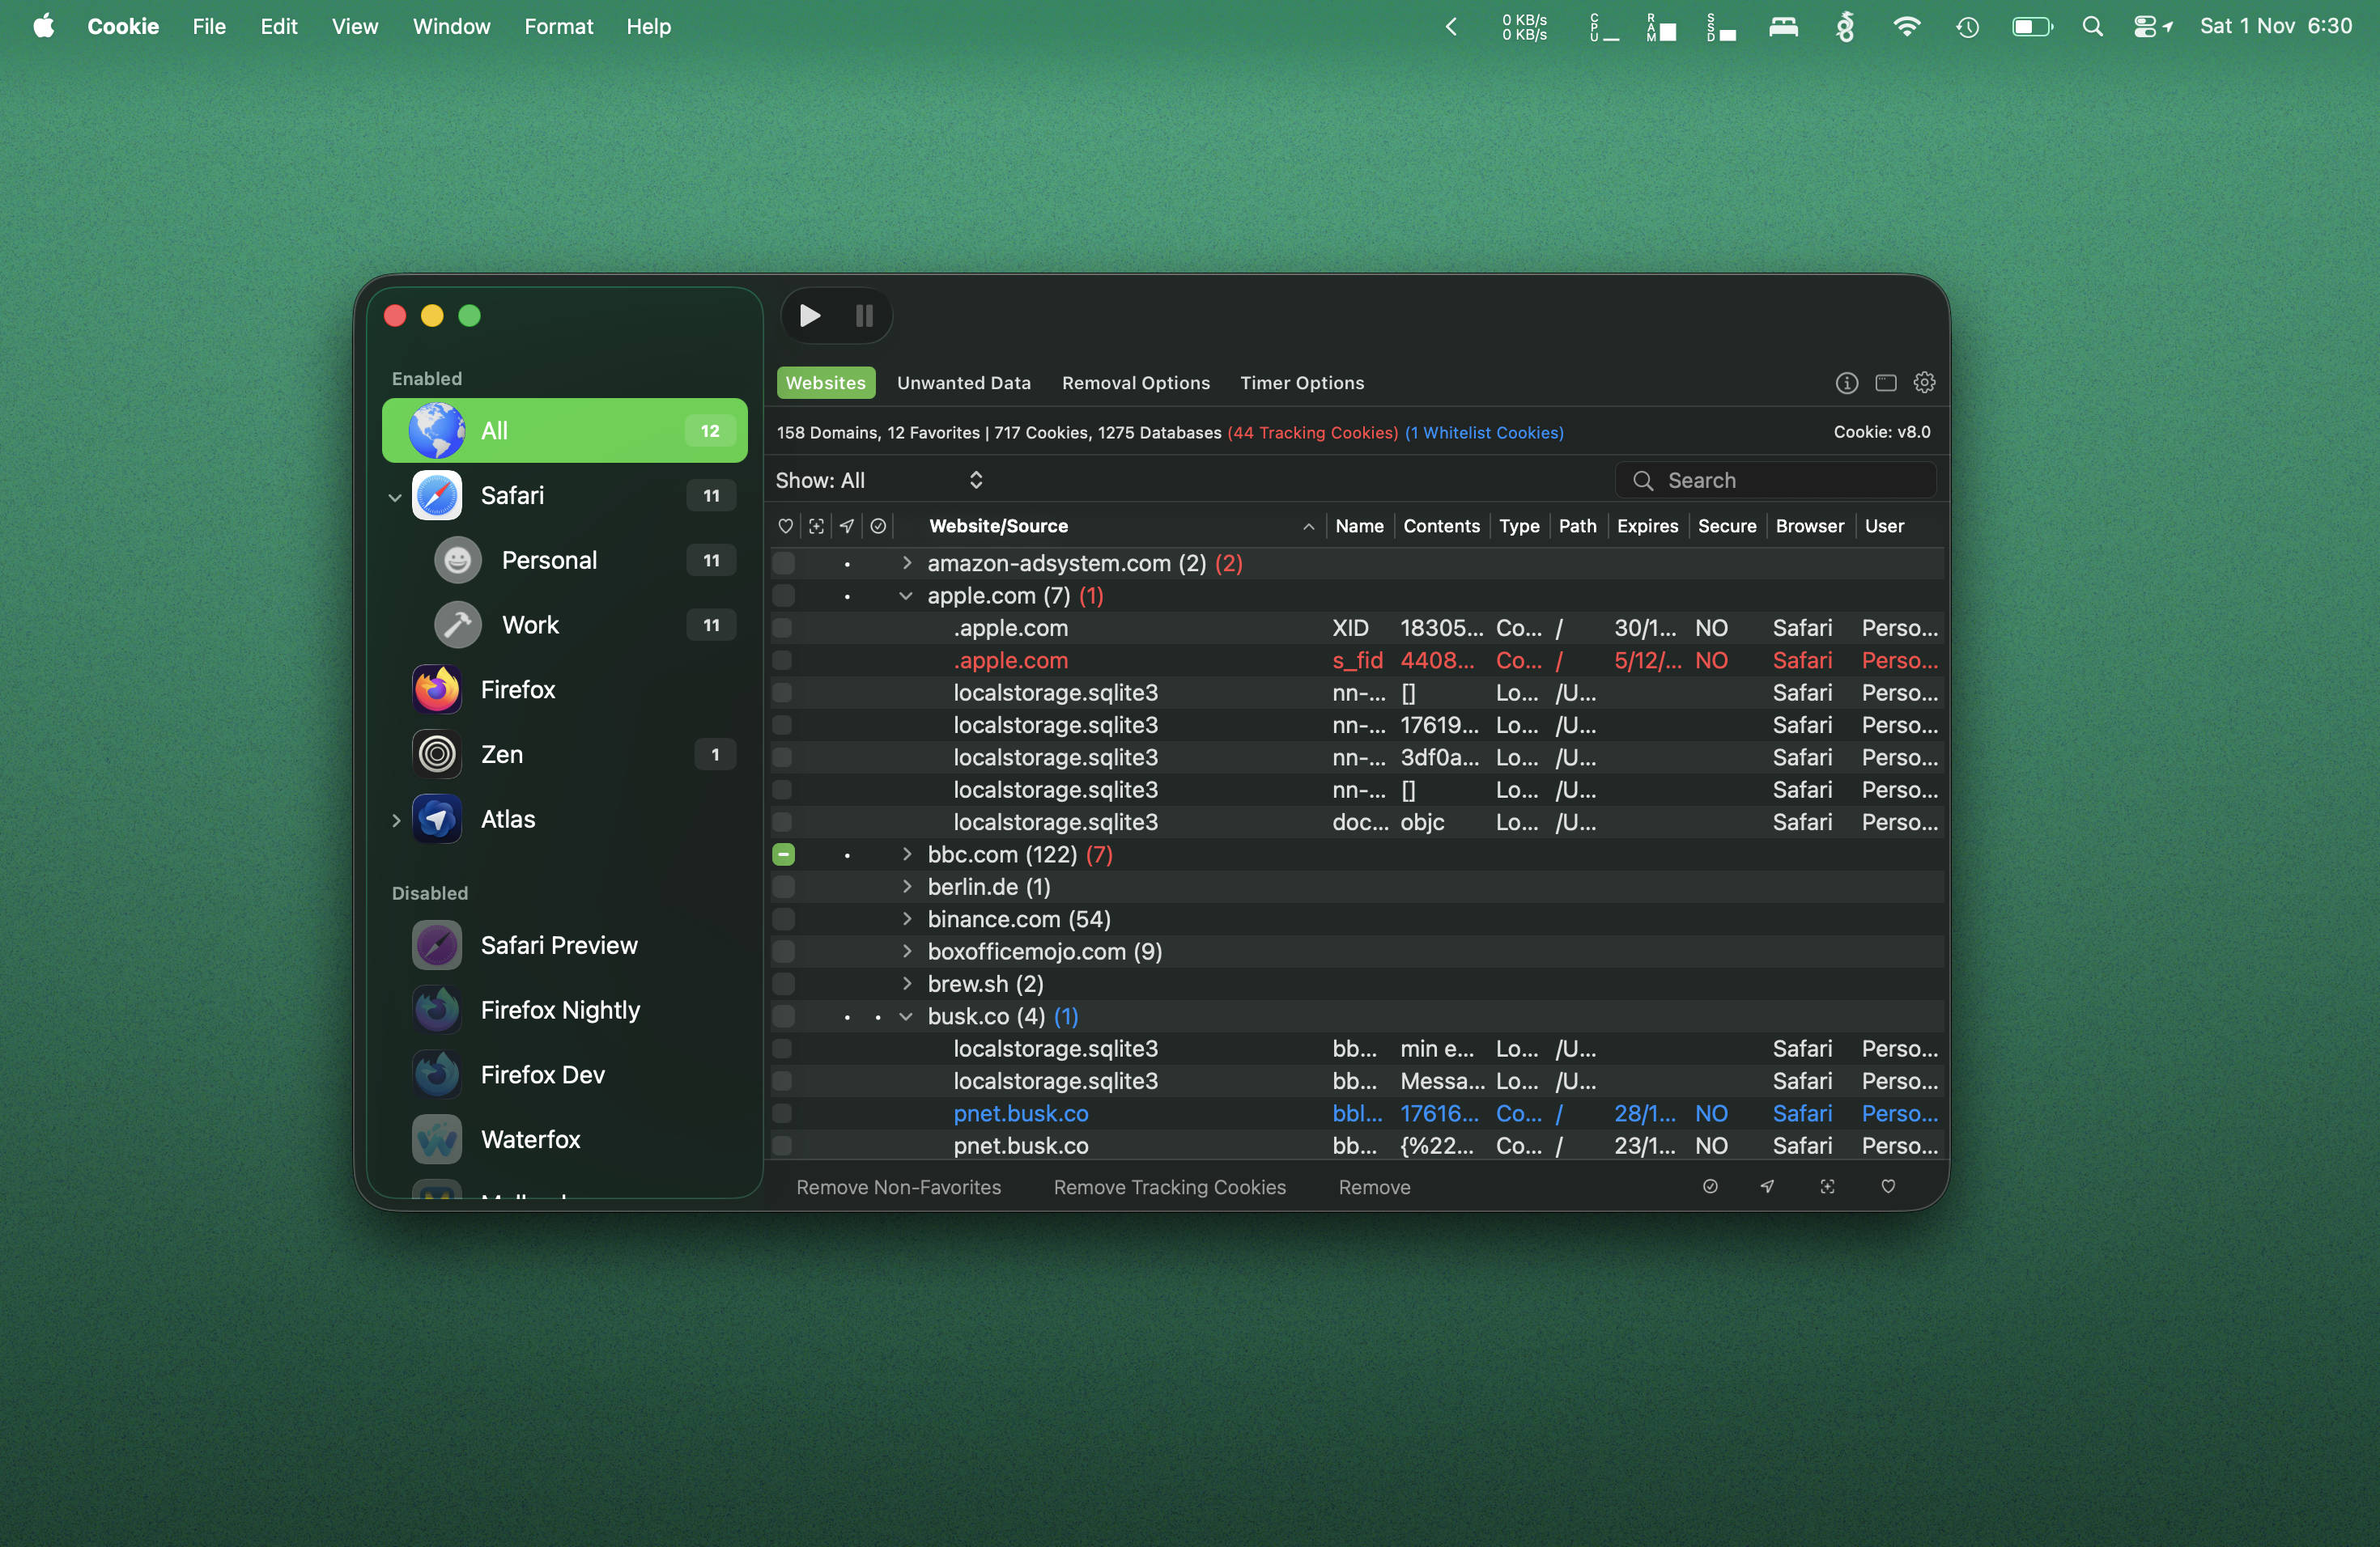Open settings with the gear icon
Image resolution: width=2380 pixels, height=1547 pixels.
[x=1924, y=383]
